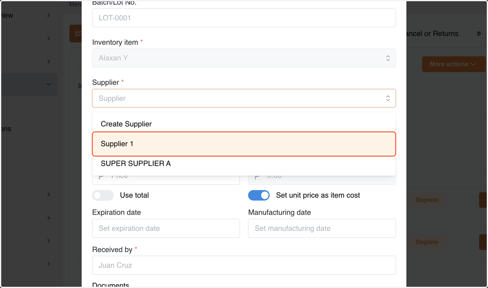Select 'Supplier 1' from the dropdown list
488x288 pixels.
point(244,144)
